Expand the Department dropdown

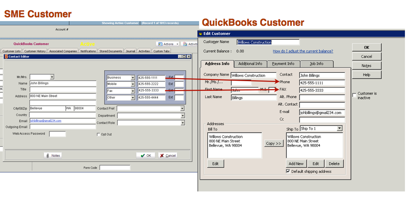182,115
